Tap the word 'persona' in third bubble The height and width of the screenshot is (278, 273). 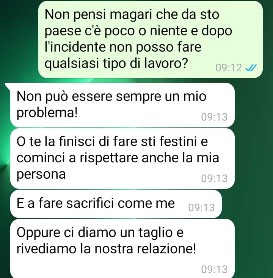[x=41, y=174]
